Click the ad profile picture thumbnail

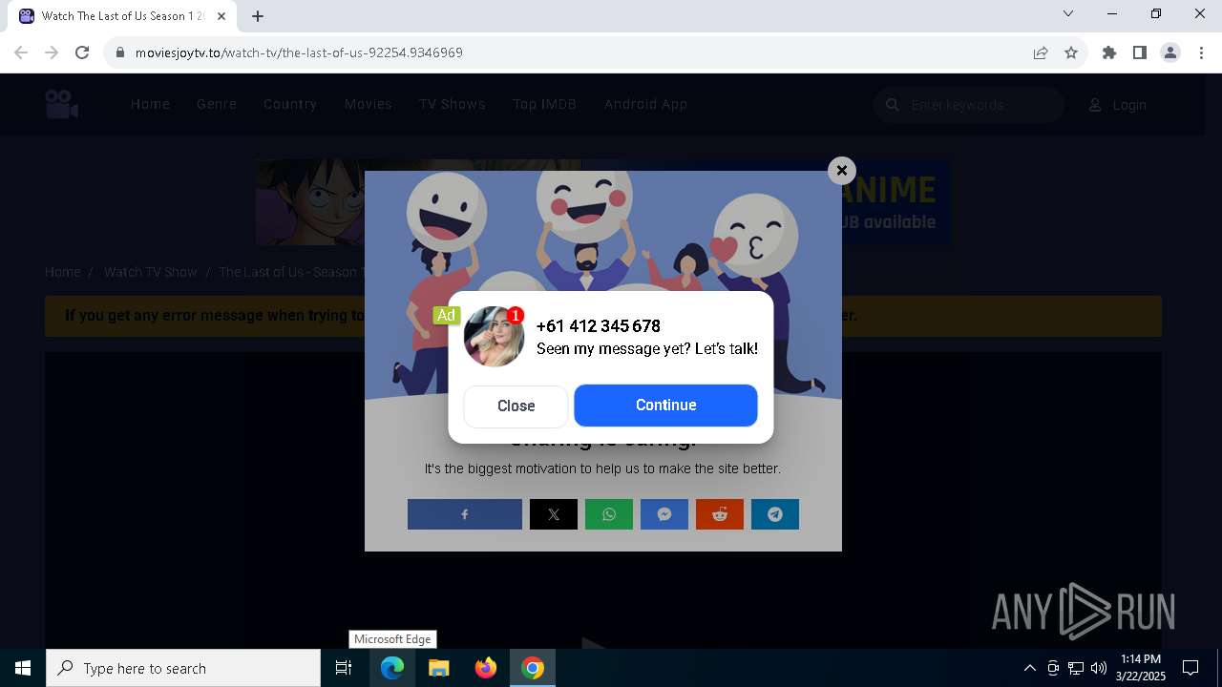coord(494,337)
